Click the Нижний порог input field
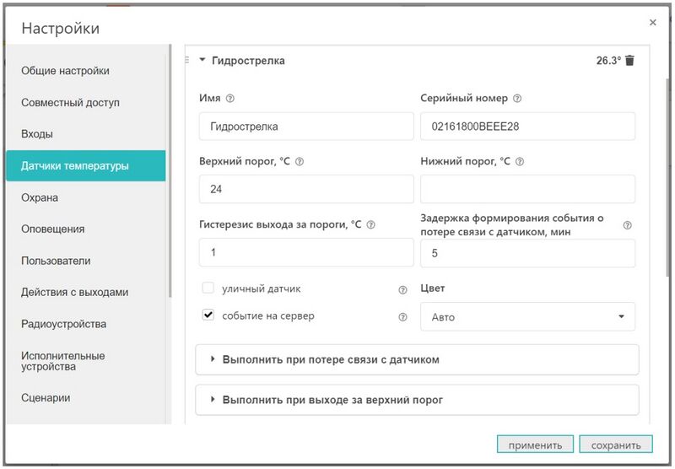Image resolution: width=675 pixels, height=469 pixels. [527, 189]
